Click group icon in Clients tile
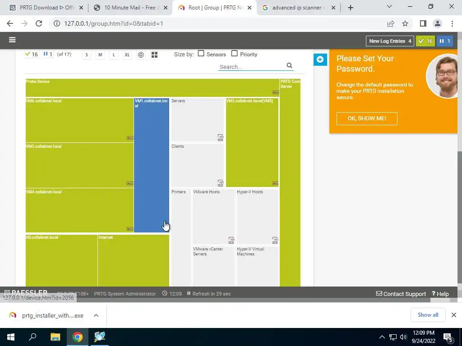Image resolution: width=462 pixels, height=346 pixels. (220, 183)
